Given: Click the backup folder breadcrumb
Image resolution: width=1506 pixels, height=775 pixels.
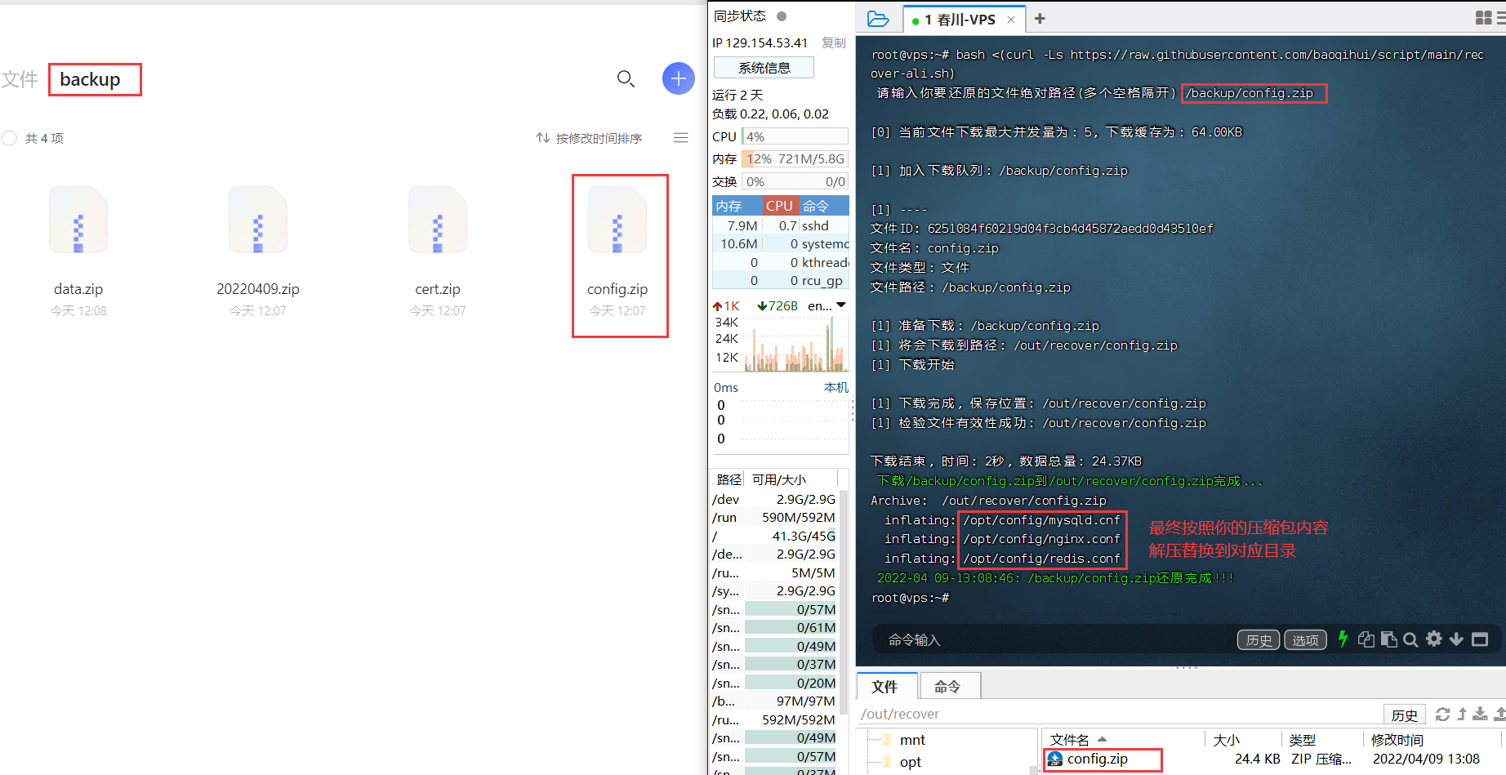Looking at the screenshot, I should [x=90, y=79].
